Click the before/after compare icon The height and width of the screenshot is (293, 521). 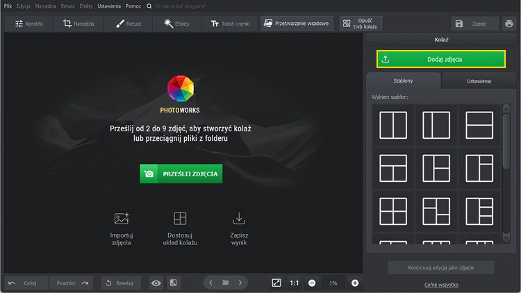174,283
